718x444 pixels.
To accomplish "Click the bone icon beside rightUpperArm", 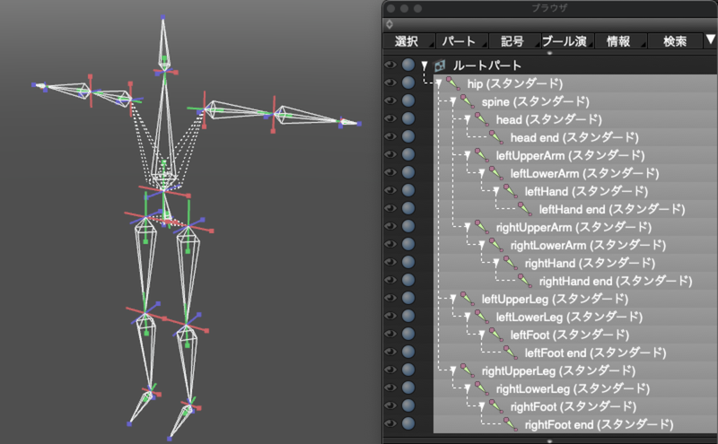I will (482, 227).
